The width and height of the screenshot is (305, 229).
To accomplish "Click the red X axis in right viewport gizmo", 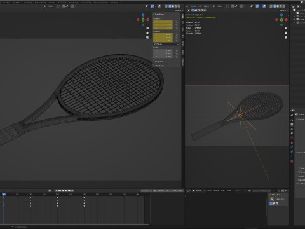I will 287,20.
